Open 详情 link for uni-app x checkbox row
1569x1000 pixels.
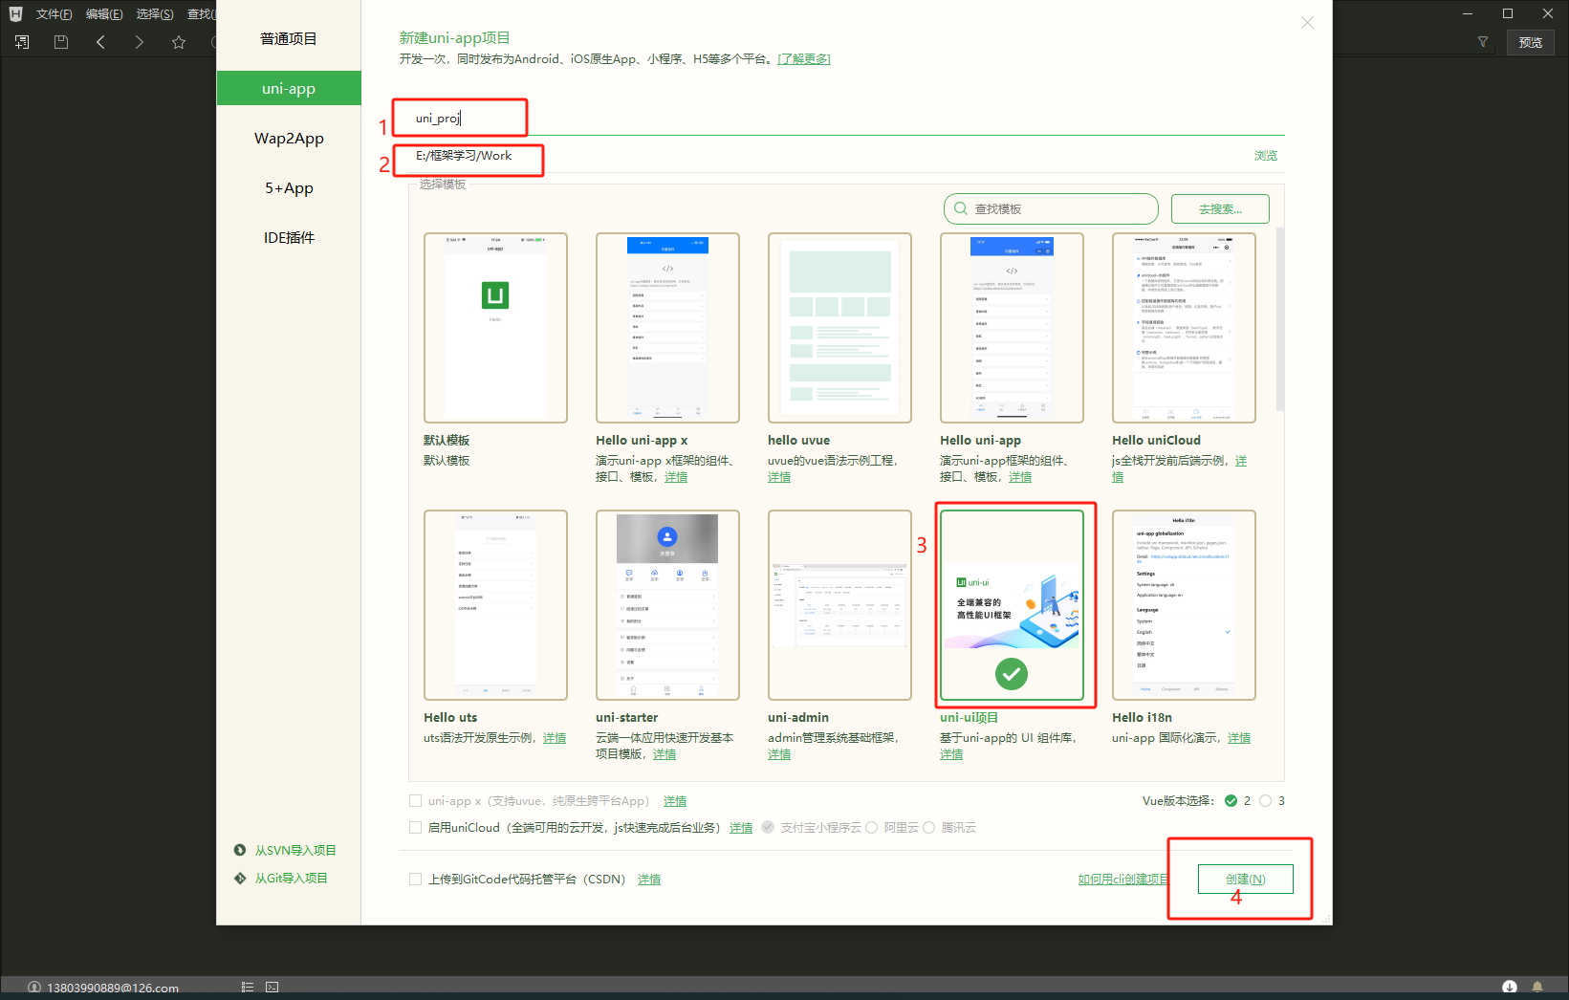[x=675, y=801]
